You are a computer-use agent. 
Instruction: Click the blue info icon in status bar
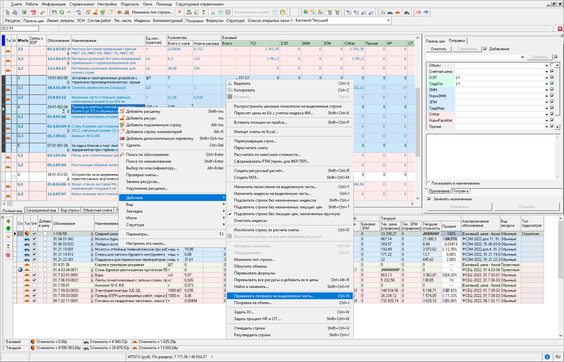tap(547, 357)
